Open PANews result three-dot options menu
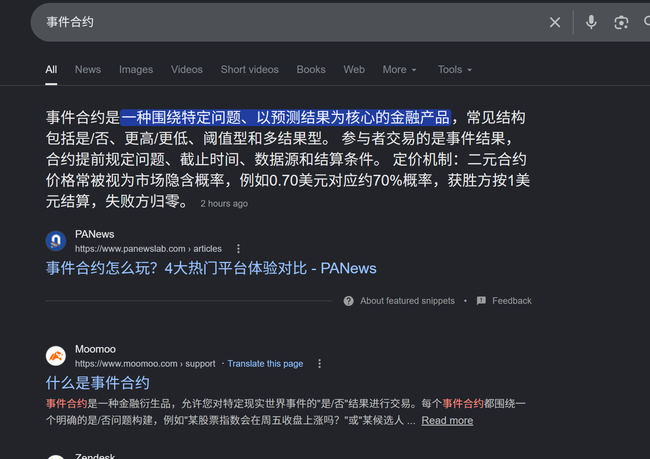 tap(238, 249)
